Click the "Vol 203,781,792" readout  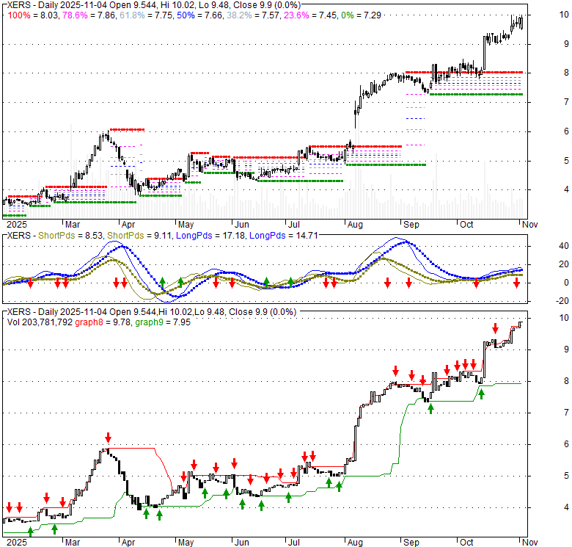[x=40, y=322]
